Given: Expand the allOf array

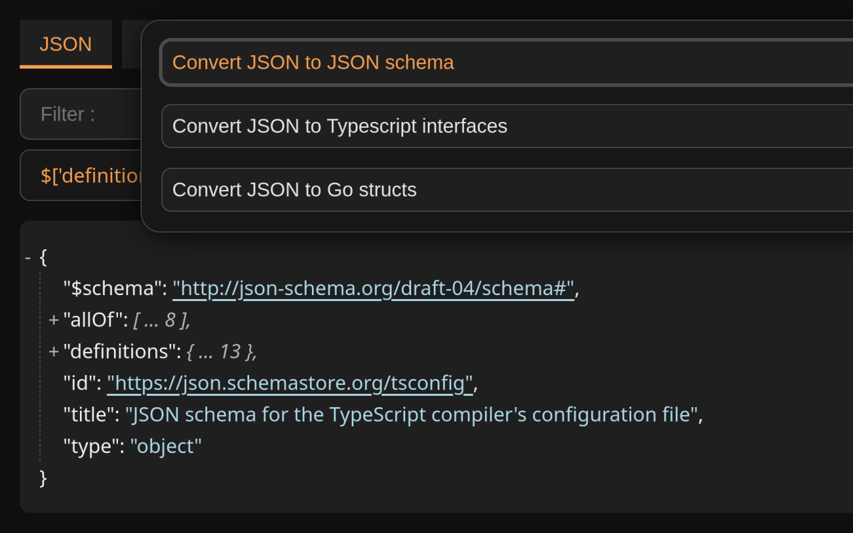Looking at the screenshot, I should pyautogui.click(x=53, y=319).
